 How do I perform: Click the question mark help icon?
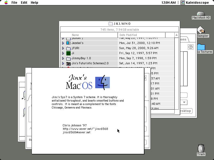click(x=190, y=47)
